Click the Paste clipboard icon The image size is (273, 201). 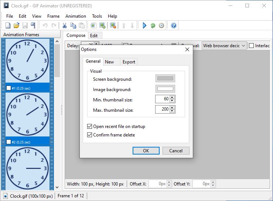tap(82, 25)
